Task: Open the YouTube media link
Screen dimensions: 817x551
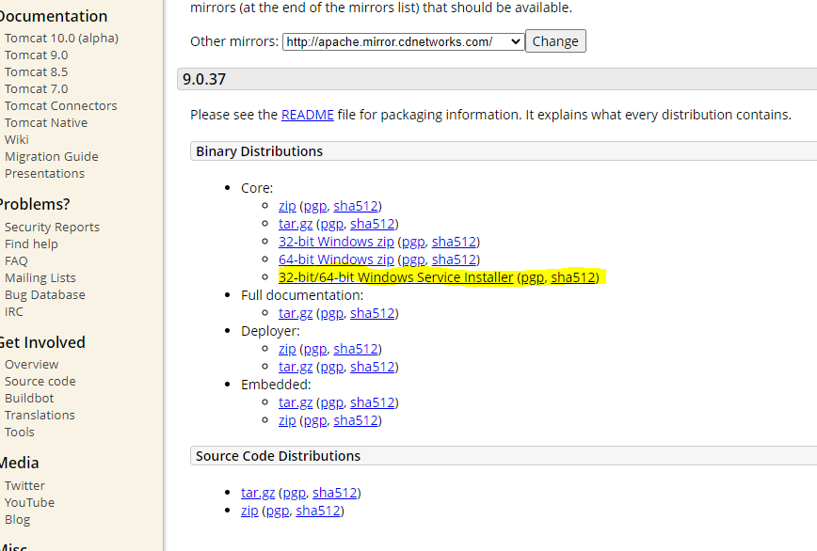Action: (x=29, y=502)
